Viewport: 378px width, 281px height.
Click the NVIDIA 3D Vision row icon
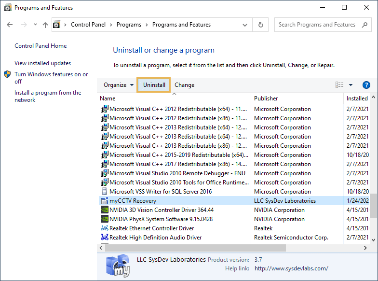click(104, 210)
